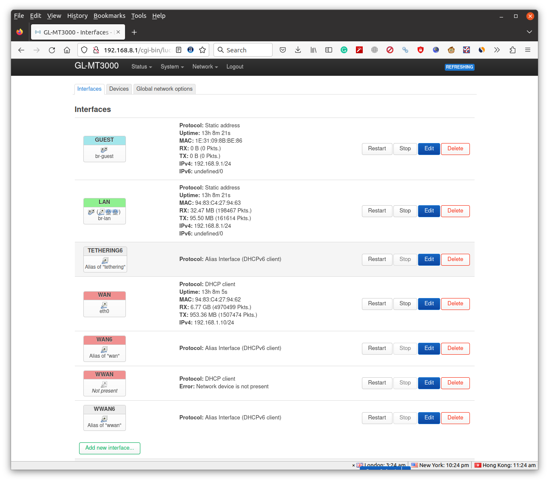Stop the WAN interface
The width and height of the screenshot is (549, 482).
point(405,304)
